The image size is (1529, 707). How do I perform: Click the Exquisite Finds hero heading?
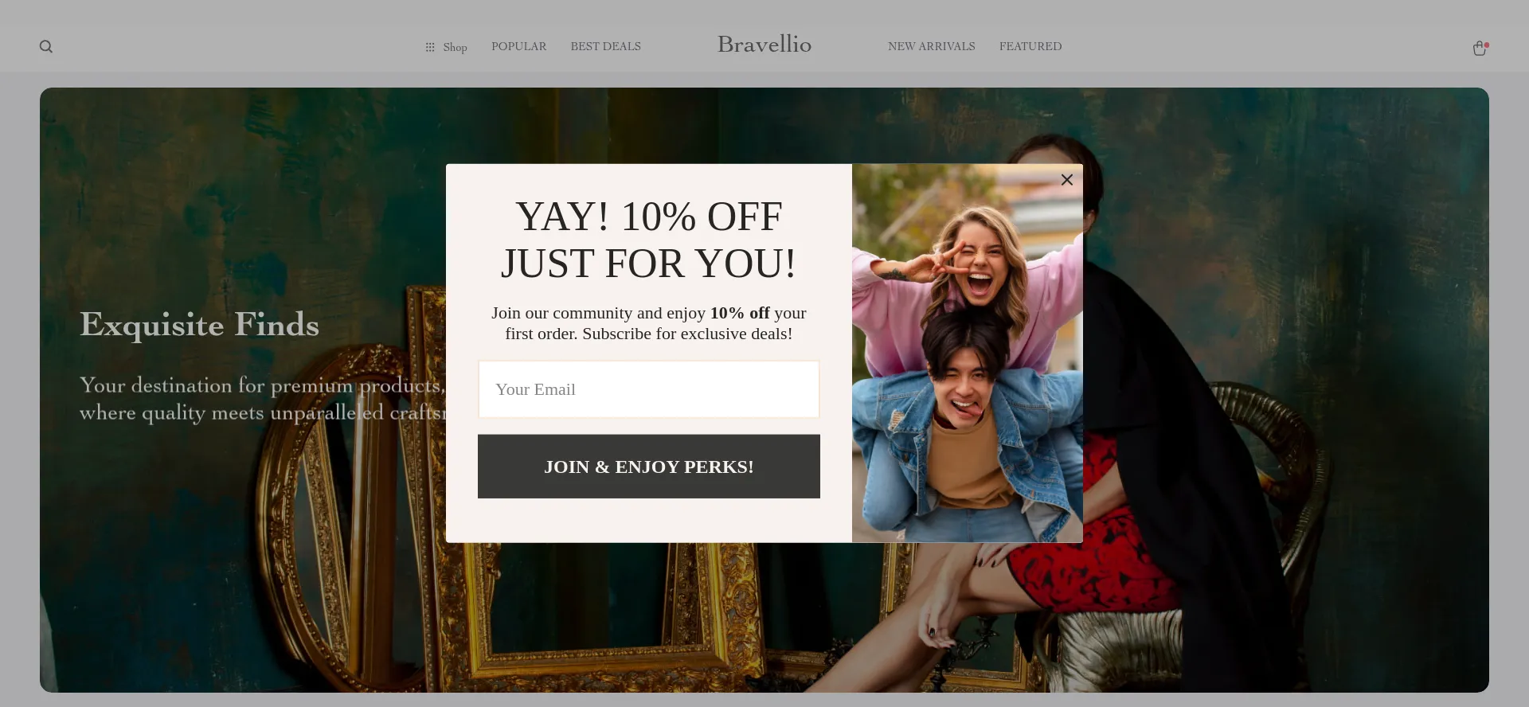coord(199,325)
